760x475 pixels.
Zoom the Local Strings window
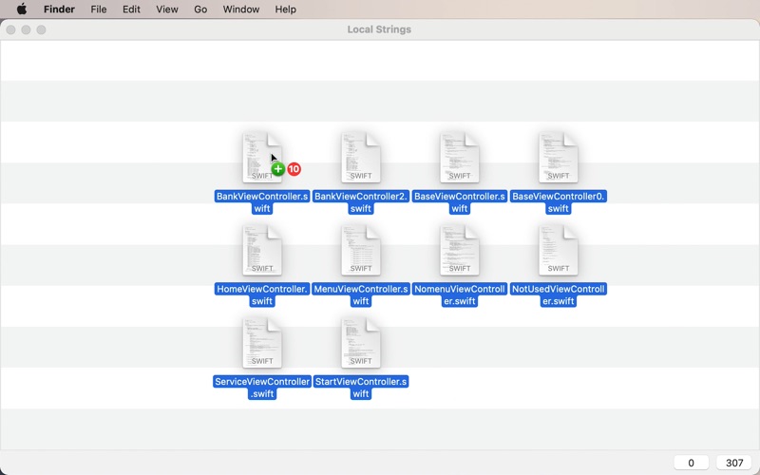pos(41,30)
